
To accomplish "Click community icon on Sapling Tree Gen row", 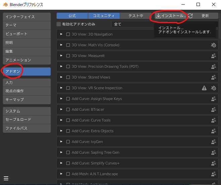I will coord(213,152).
